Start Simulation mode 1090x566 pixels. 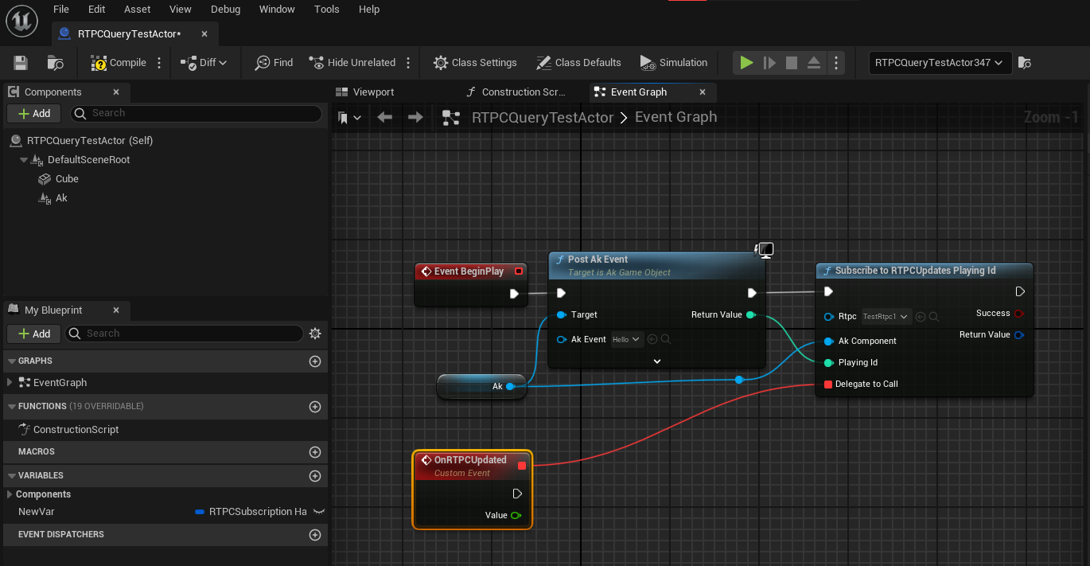coord(674,62)
